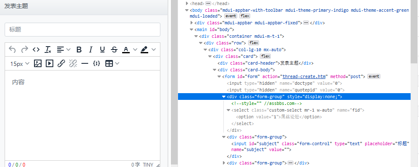The height and width of the screenshot is (167, 419).
Task: Select hidden input doctype line
Action: [284, 83]
